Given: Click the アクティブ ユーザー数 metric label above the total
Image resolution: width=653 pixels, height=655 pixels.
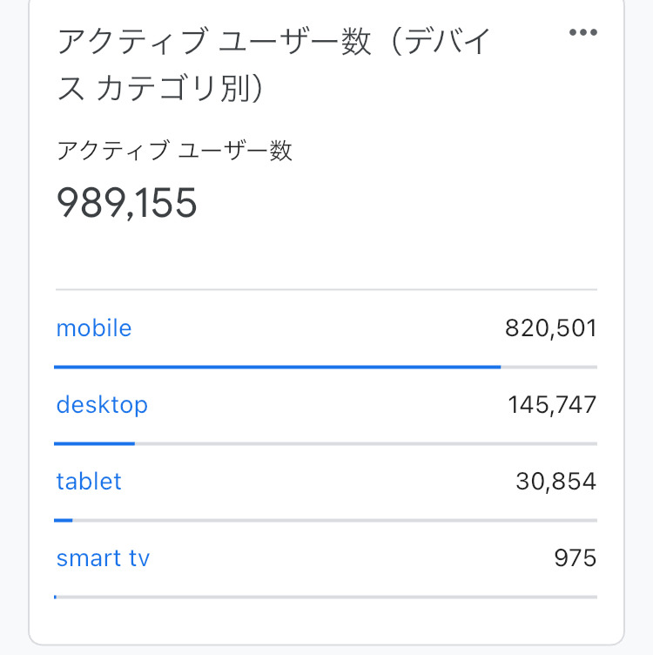Looking at the screenshot, I should (174, 151).
